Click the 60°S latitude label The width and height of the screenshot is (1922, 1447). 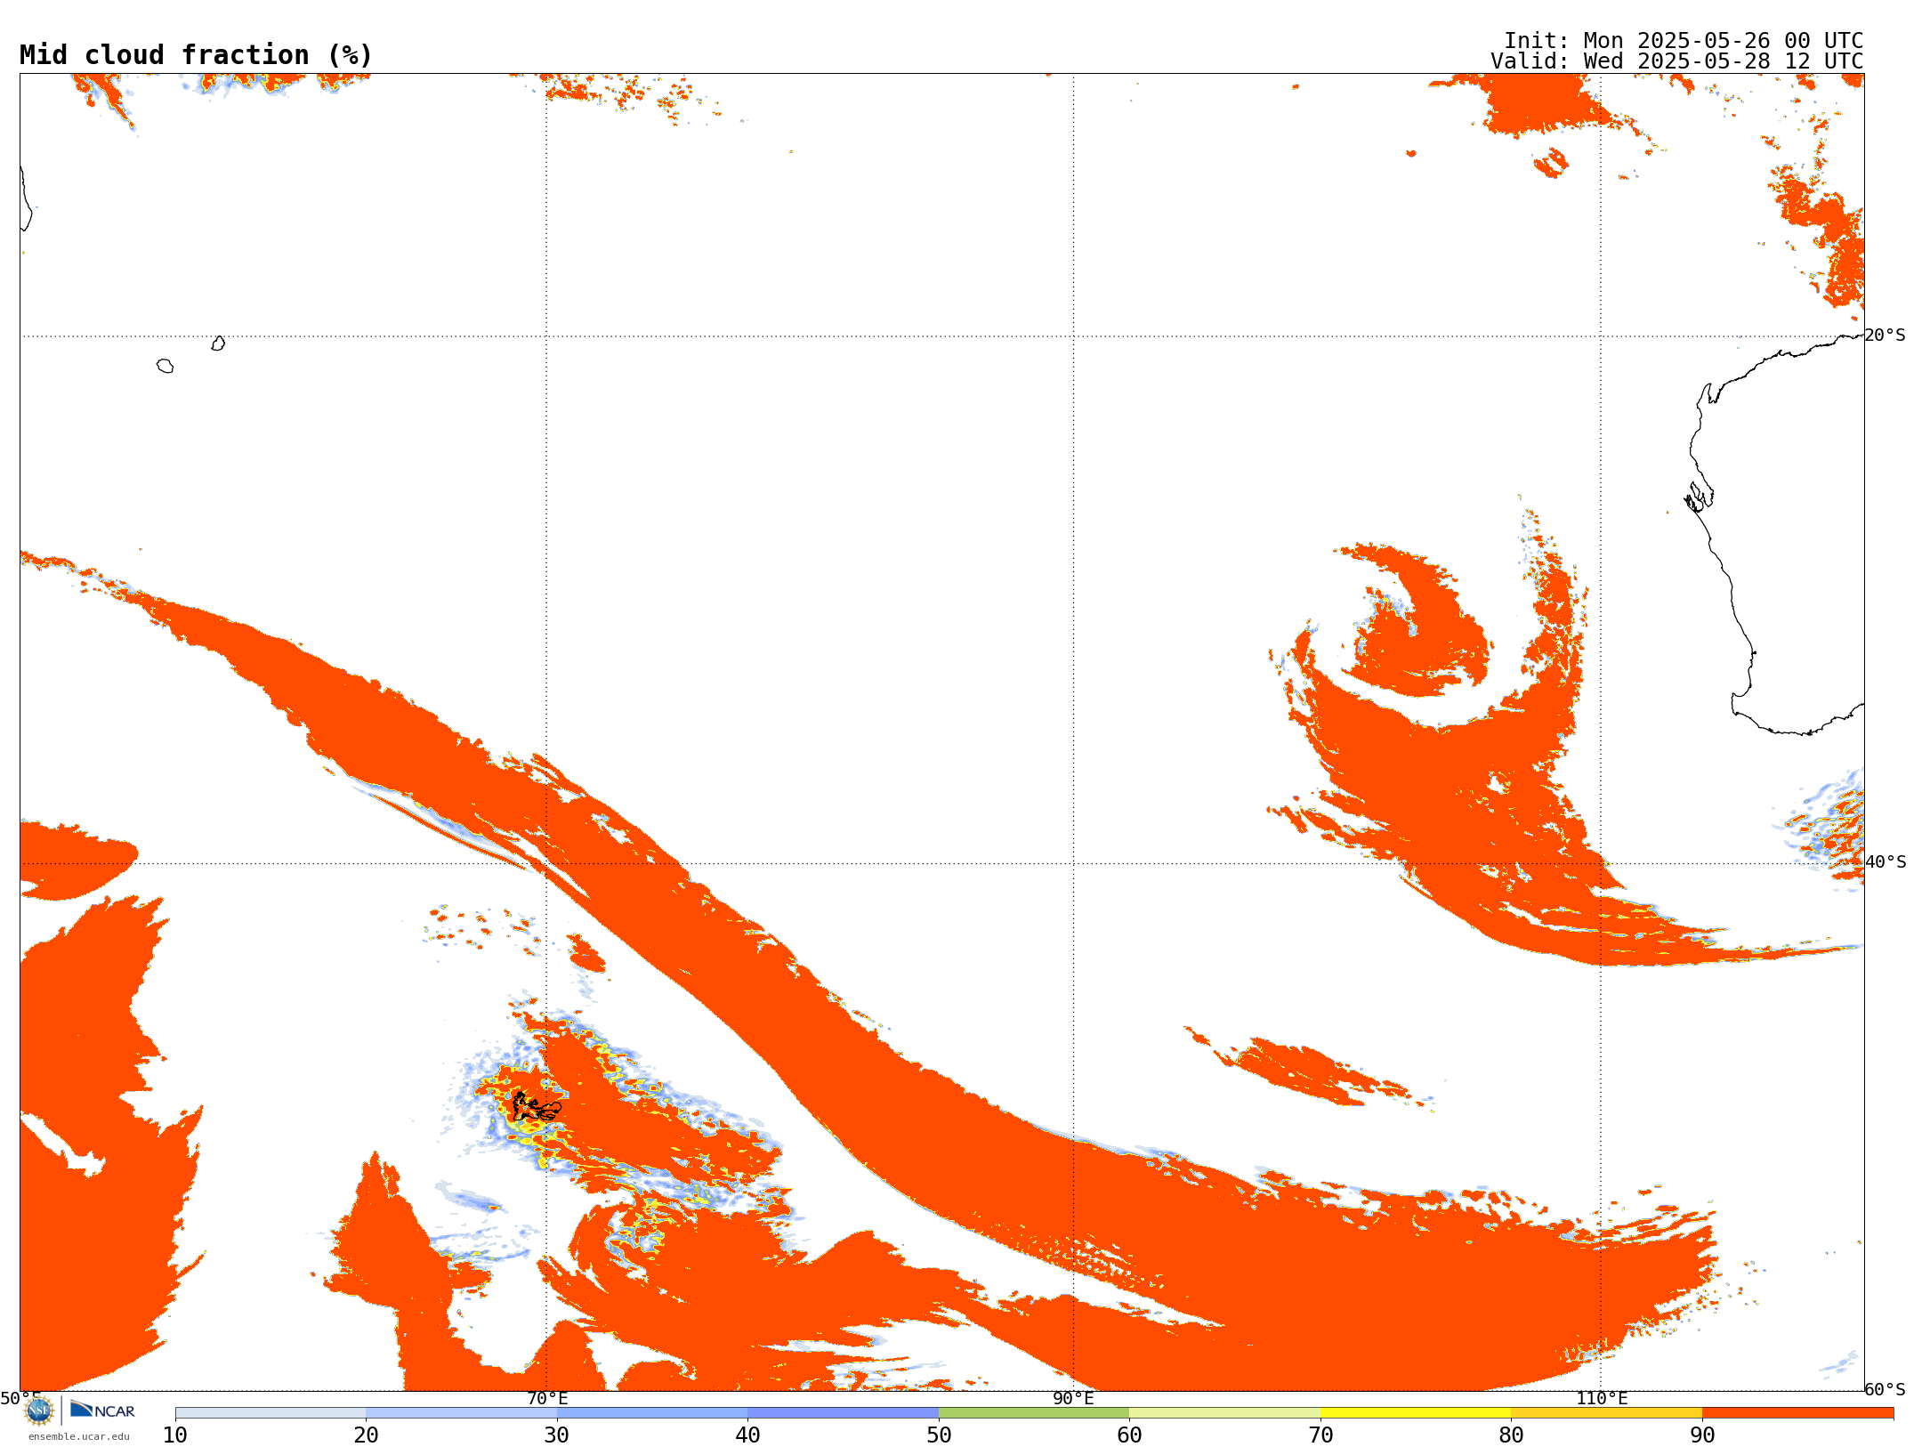point(1886,1389)
